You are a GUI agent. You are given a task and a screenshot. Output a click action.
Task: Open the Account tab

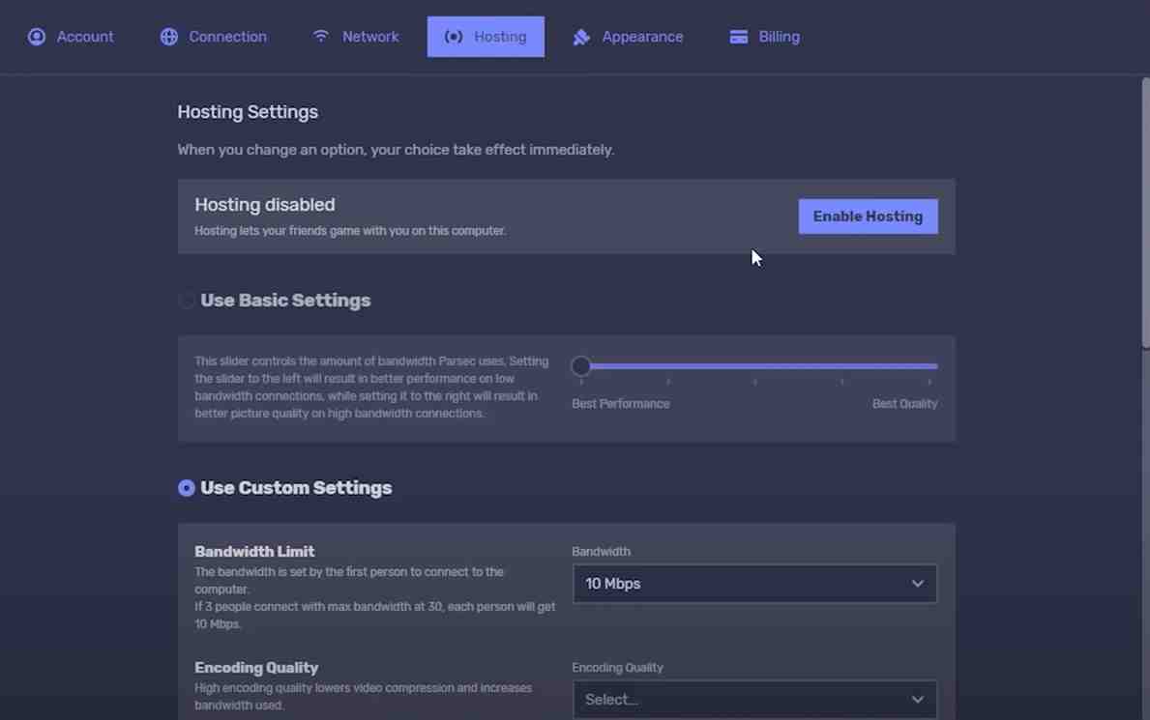tap(71, 37)
